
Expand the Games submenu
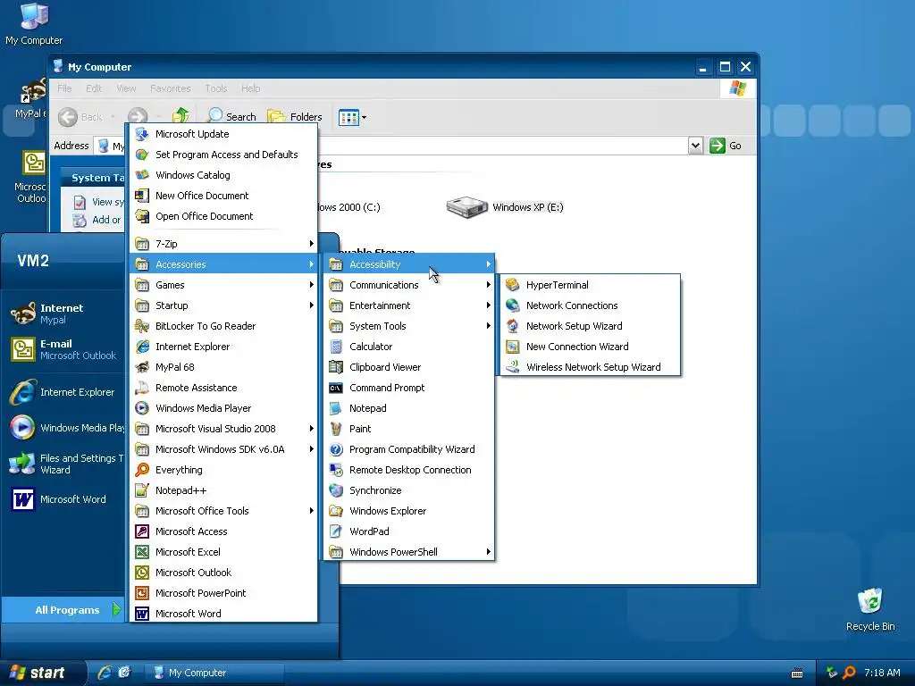pos(223,285)
